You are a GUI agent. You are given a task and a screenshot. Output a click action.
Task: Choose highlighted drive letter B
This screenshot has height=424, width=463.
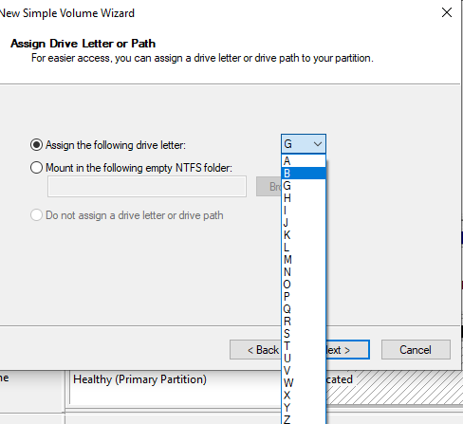point(304,174)
